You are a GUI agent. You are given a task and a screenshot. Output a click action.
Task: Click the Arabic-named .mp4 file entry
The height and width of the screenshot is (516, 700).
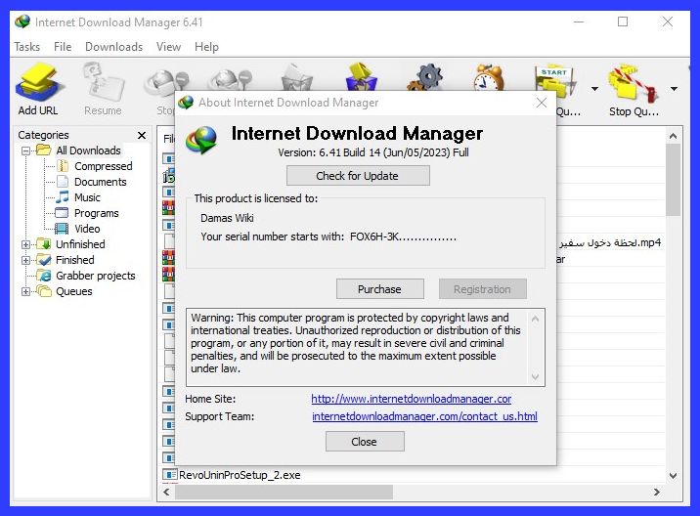[610, 242]
